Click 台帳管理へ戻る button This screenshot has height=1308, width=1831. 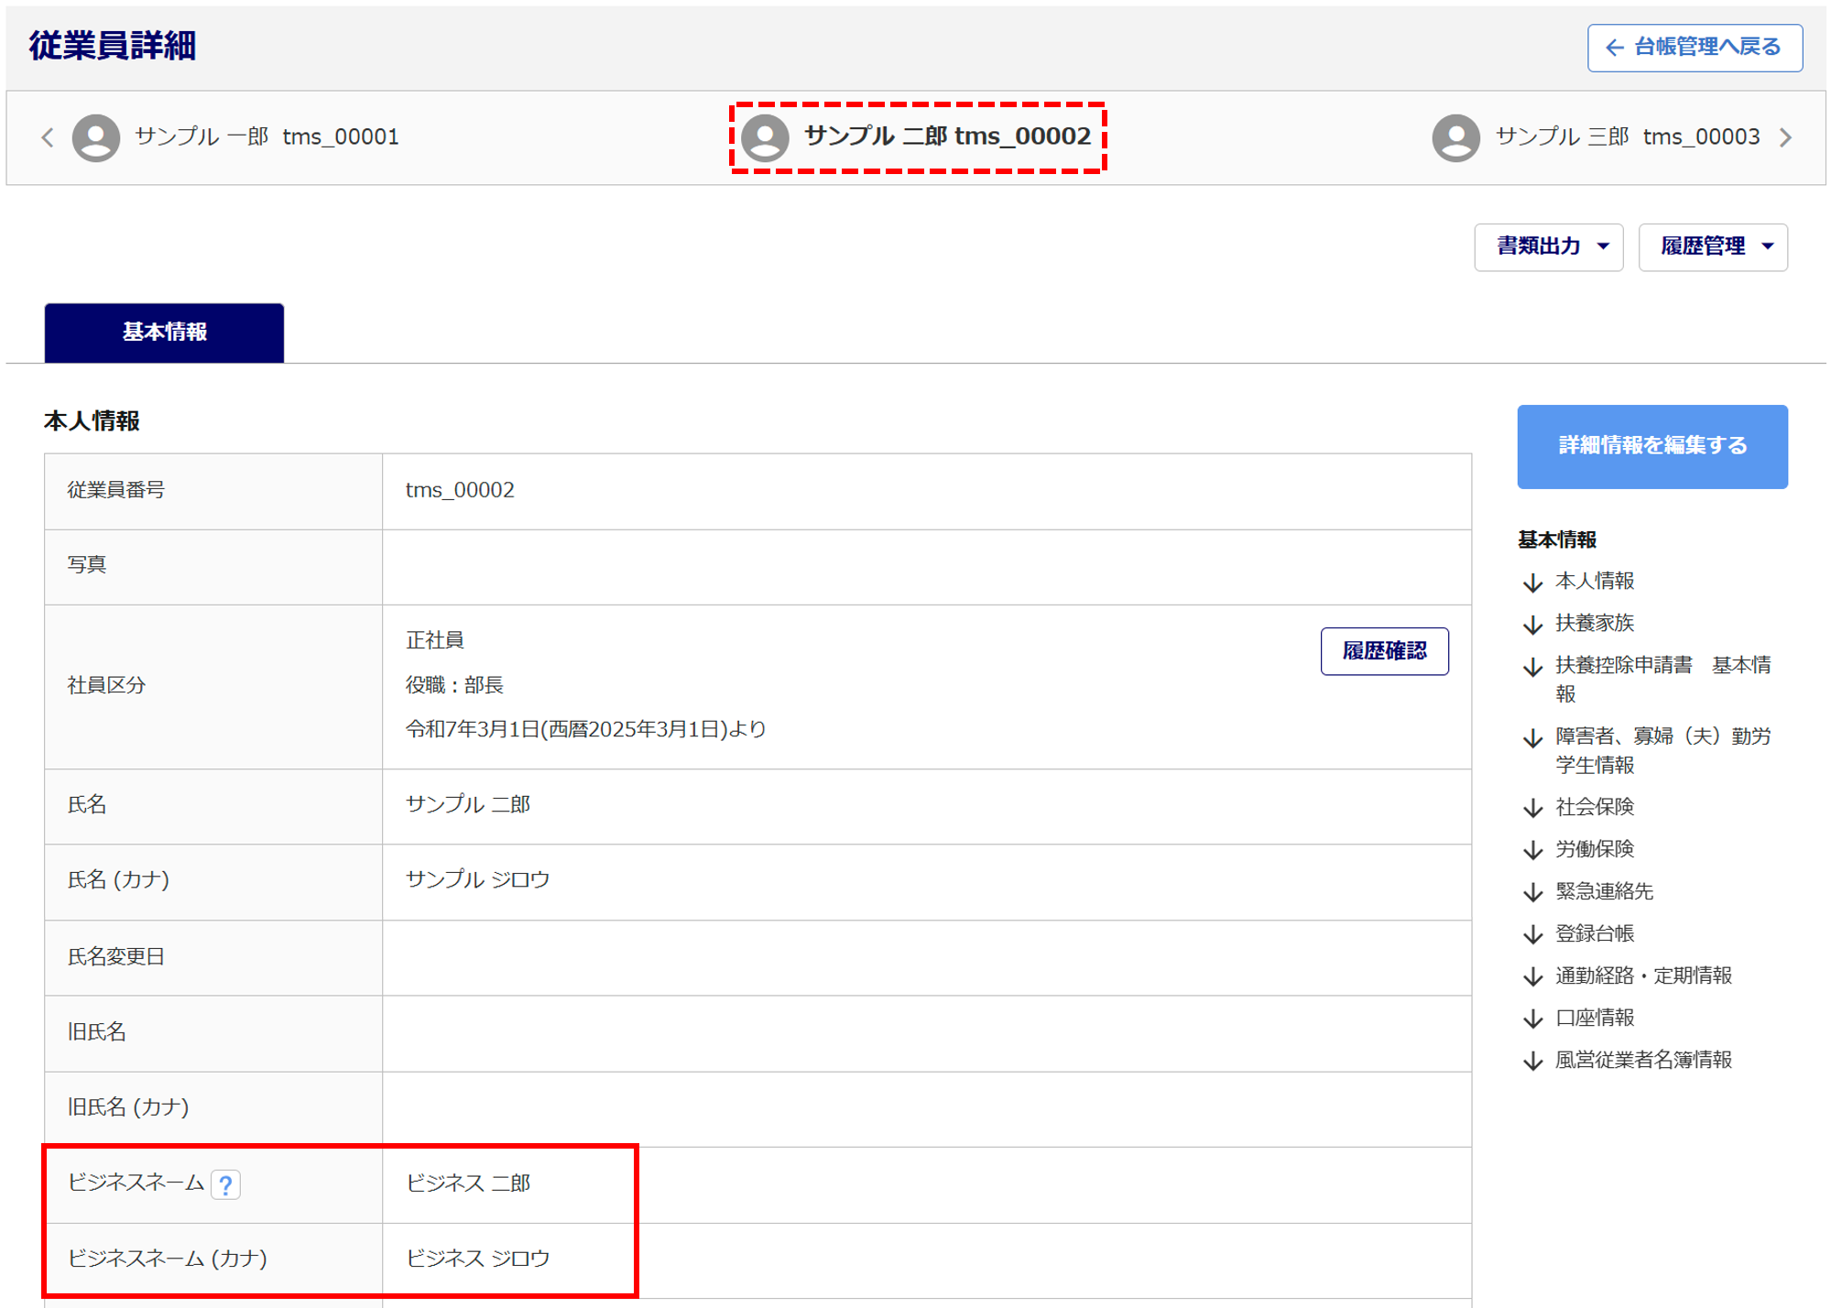[x=1694, y=47]
